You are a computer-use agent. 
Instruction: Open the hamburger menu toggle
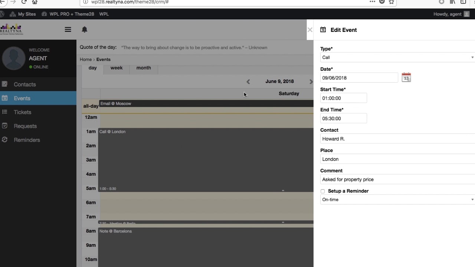pyautogui.click(x=68, y=29)
